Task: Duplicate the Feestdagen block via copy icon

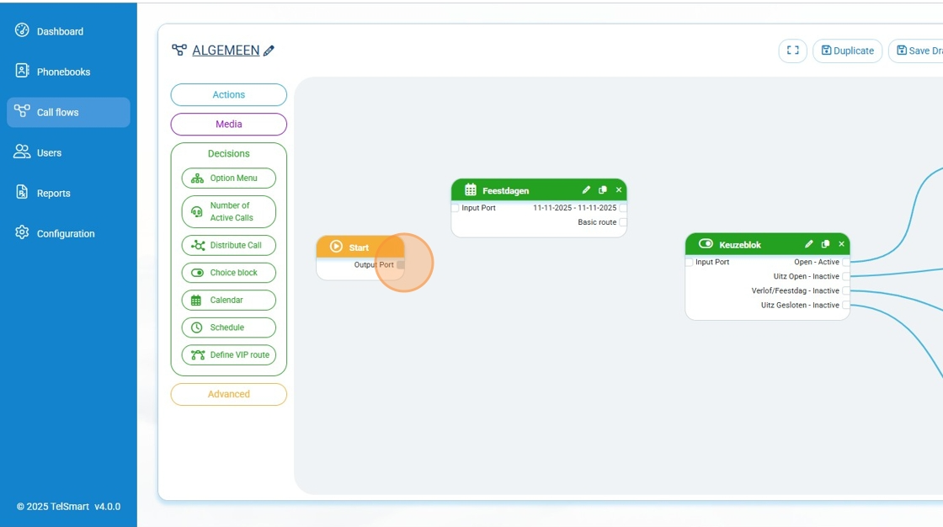Action: (603, 190)
